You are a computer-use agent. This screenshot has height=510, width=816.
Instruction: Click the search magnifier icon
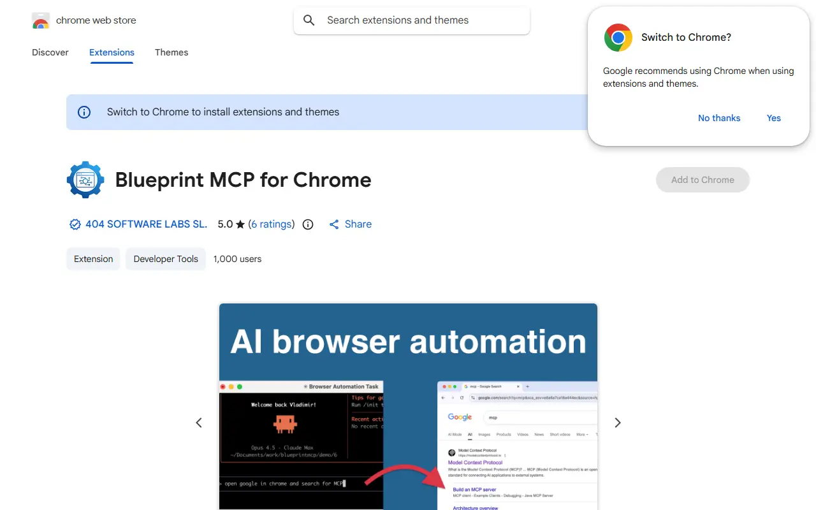tap(309, 20)
